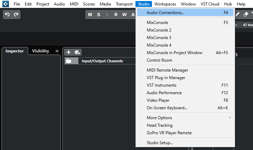Open MixConsole (F3 shortcut entry)
Image resolution: width=253 pixels, height=150 pixels.
(x=185, y=23)
